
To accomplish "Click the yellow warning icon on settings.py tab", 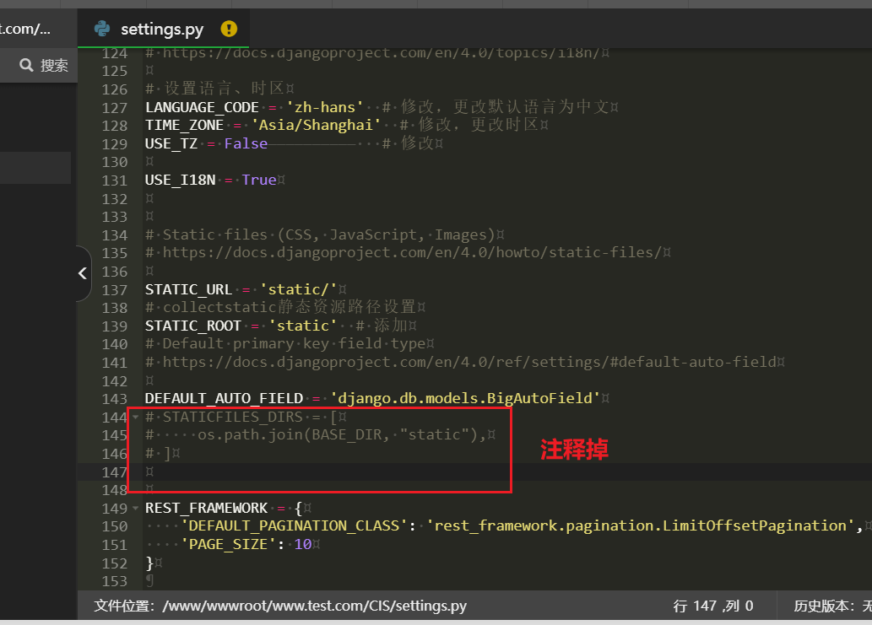I will coord(229,29).
